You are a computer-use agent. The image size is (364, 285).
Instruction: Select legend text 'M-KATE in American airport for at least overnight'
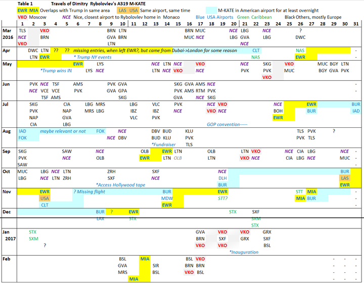pyautogui.click(x=268, y=11)
